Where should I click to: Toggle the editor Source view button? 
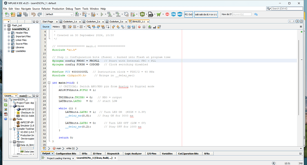coord(46,27)
